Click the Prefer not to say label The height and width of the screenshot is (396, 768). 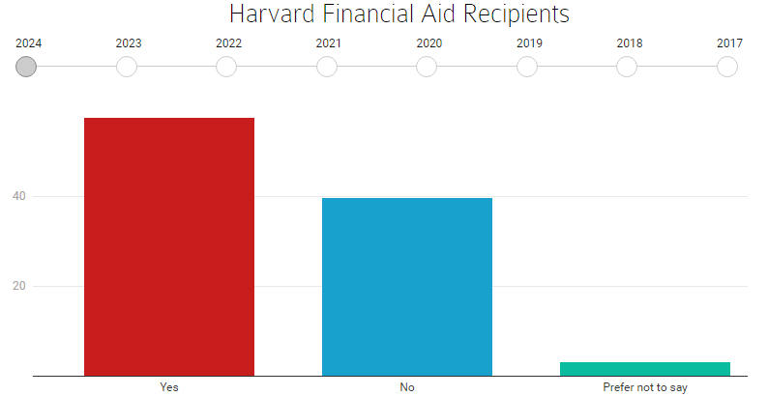(x=645, y=387)
